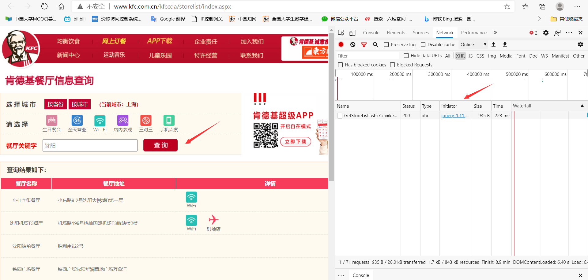
Task: Open network search magnifier icon
Action: coord(375,45)
